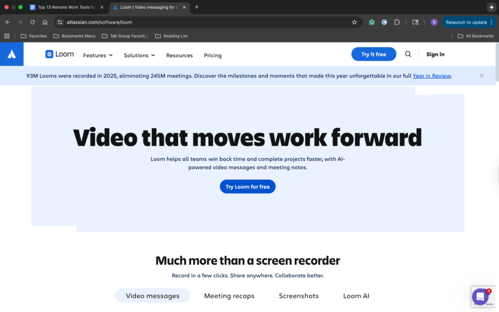This screenshot has width=499, height=312.
Task: Open a new browser tab
Action: [197, 7]
